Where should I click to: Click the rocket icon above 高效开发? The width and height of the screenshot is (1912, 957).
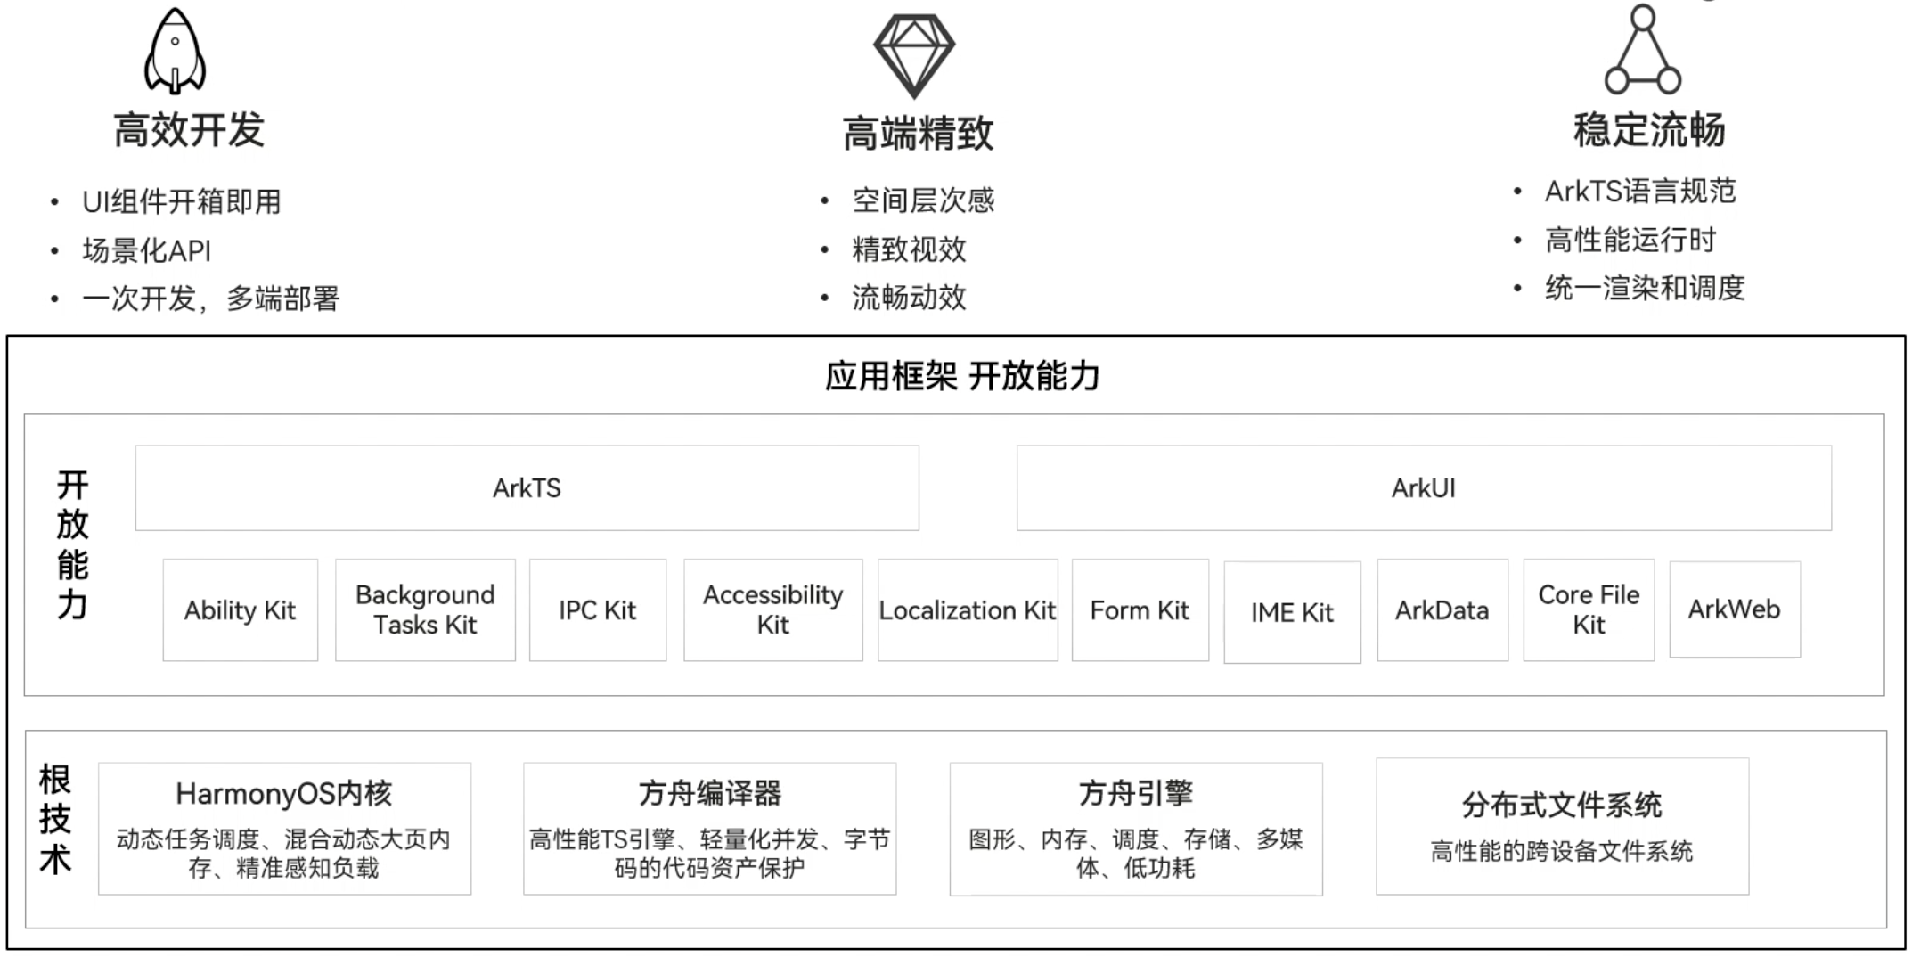tap(176, 51)
